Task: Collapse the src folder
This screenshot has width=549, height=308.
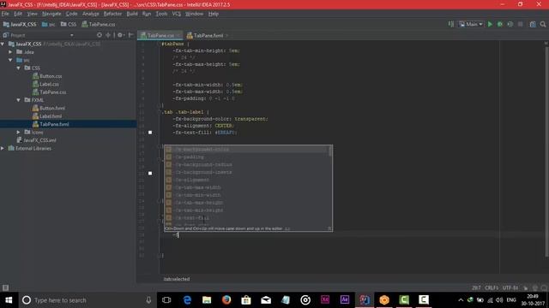Action: [10, 60]
